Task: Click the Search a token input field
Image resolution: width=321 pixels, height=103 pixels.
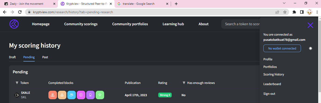Action: pos(240,24)
